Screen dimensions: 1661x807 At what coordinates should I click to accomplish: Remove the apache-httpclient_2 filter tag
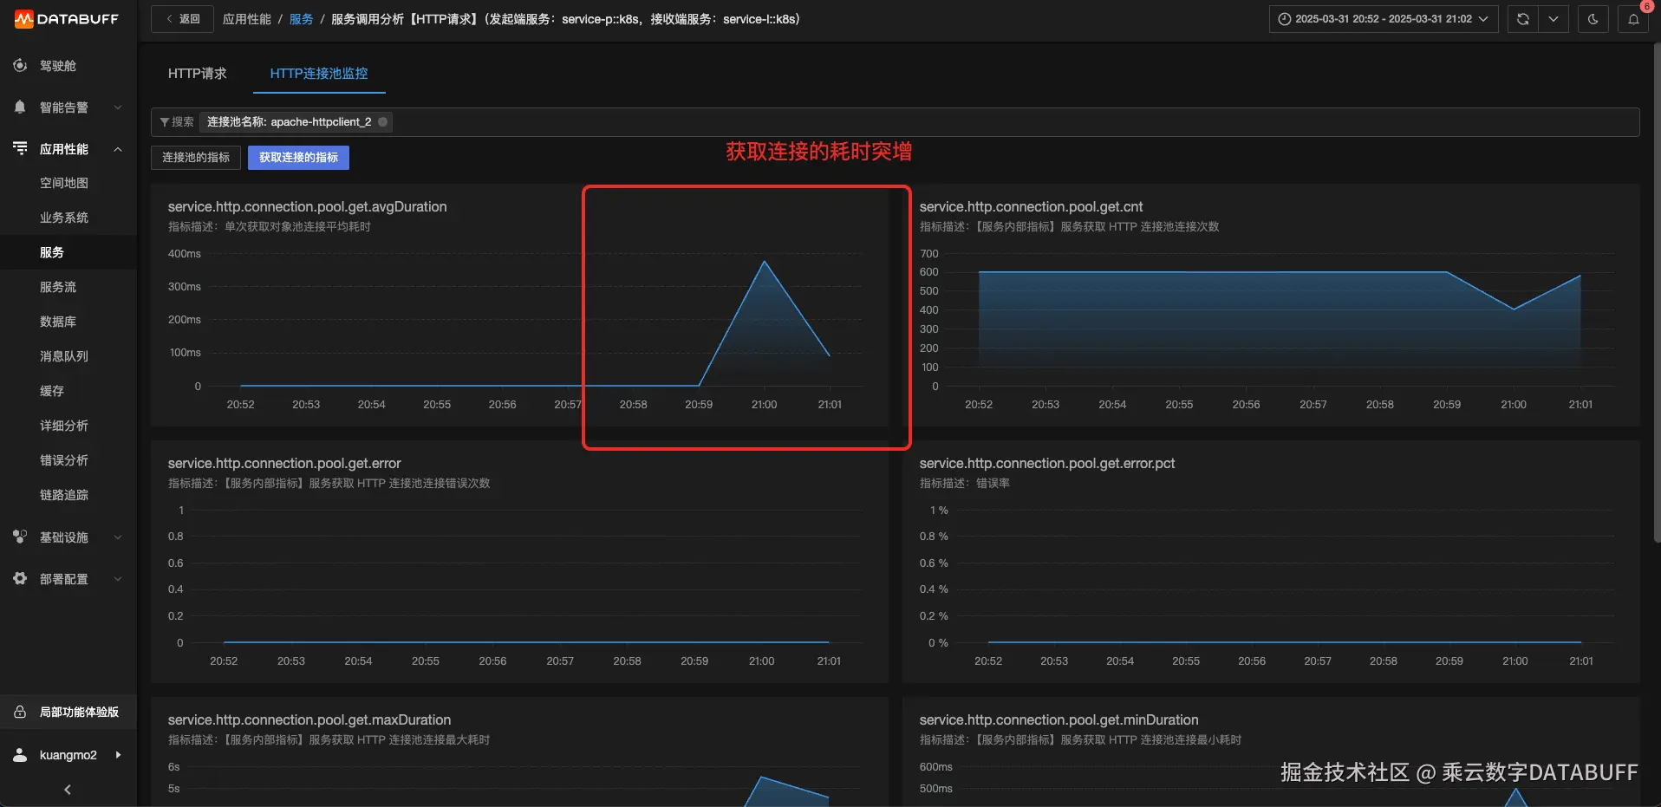[x=382, y=122]
